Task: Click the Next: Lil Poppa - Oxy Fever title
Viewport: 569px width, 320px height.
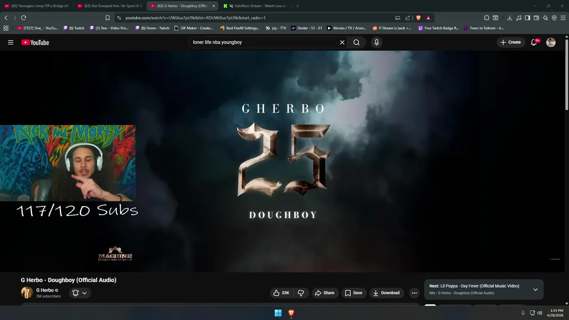Action: click(474, 286)
